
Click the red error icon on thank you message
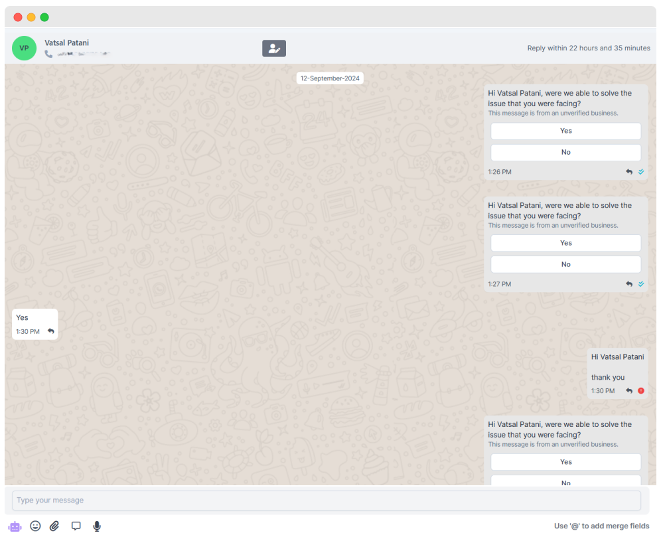point(639,391)
